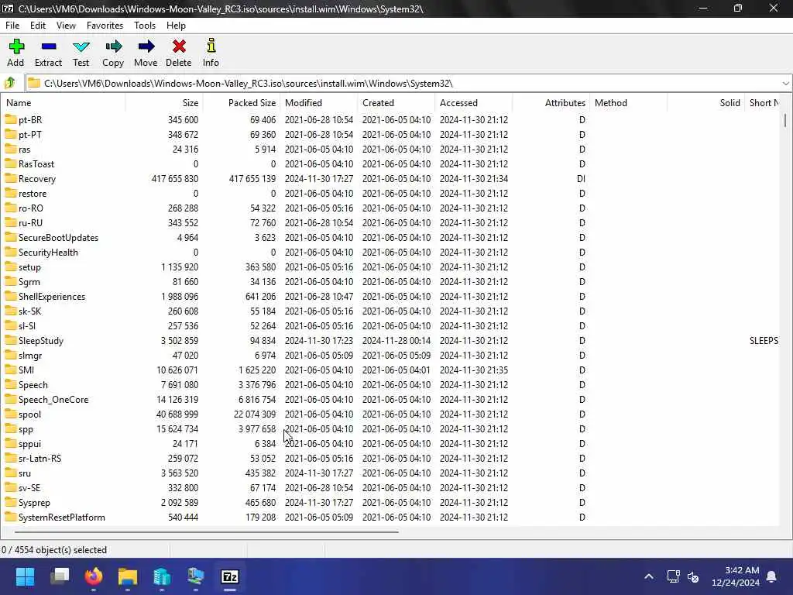Select the pt-BR folder name
This screenshot has height=595, width=793.
pos(30,120)
